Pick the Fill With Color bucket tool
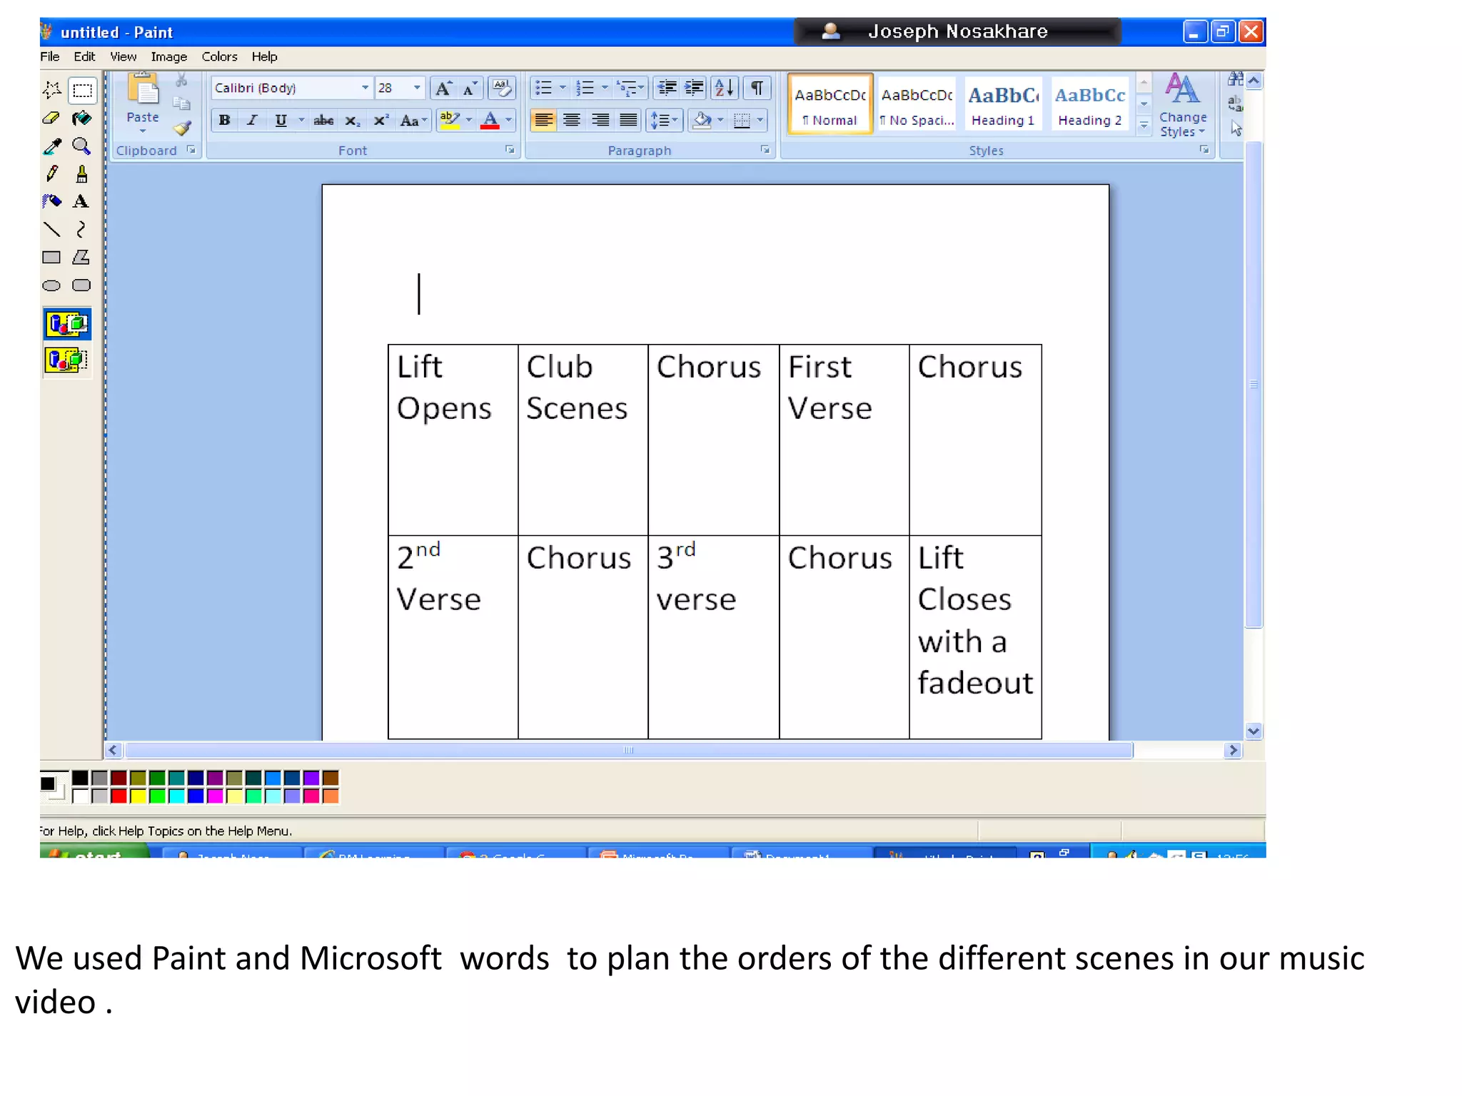The width and height of the screenshot is (1462, 1096). coord(82,118)
